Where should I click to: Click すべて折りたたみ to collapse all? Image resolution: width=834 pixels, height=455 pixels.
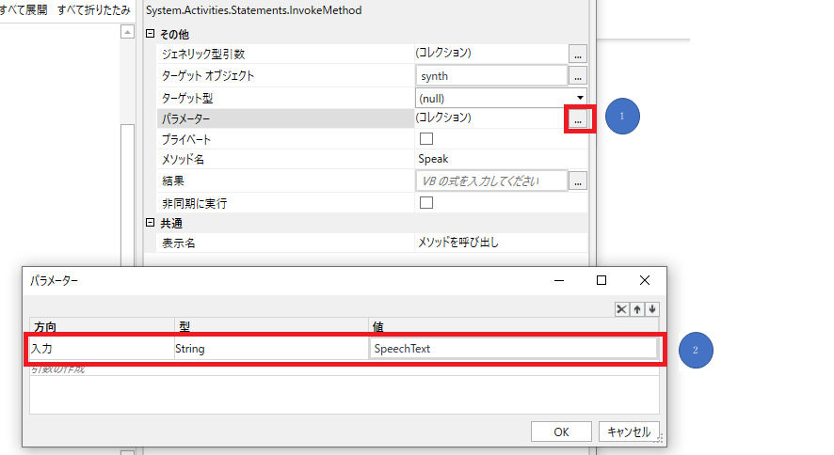coord(93,9)
